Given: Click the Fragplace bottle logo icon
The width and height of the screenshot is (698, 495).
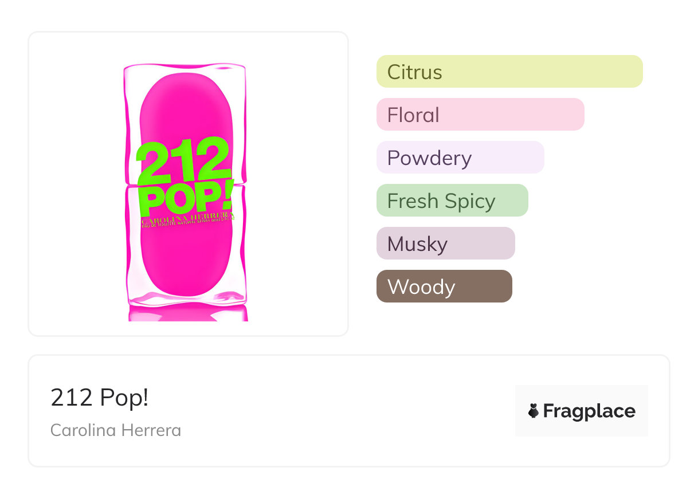Looking at the screenshot, I should (534, 411).
